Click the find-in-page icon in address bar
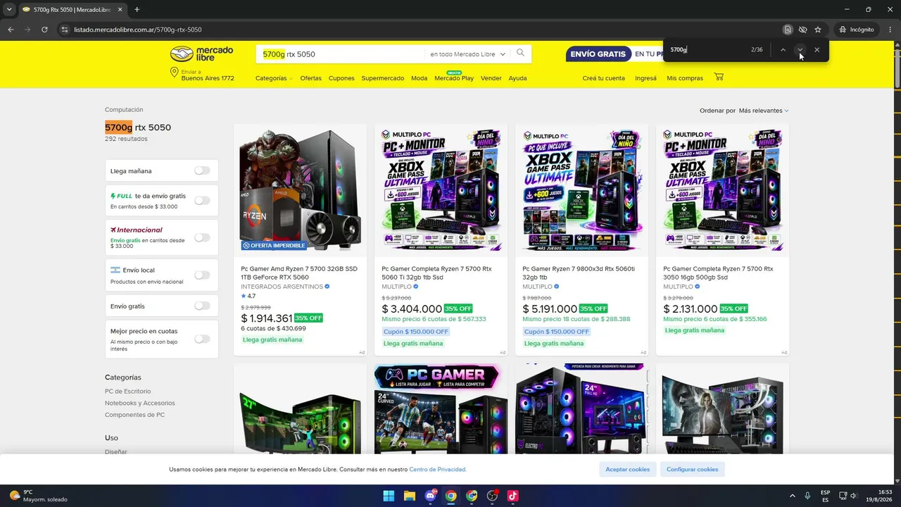The width and height of the screenshot is (901, 507). point(788,30)
